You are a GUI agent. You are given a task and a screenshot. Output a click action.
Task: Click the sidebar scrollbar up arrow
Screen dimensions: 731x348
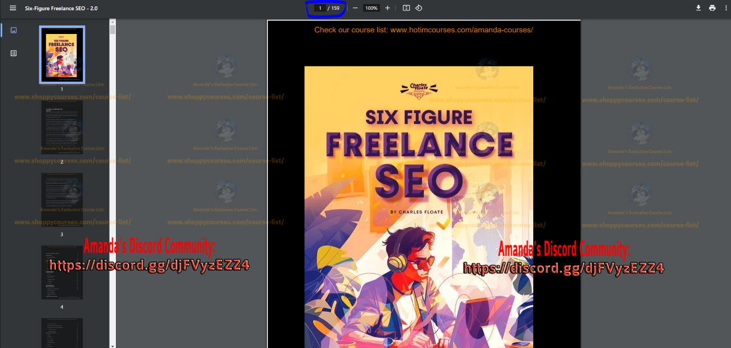112,22
